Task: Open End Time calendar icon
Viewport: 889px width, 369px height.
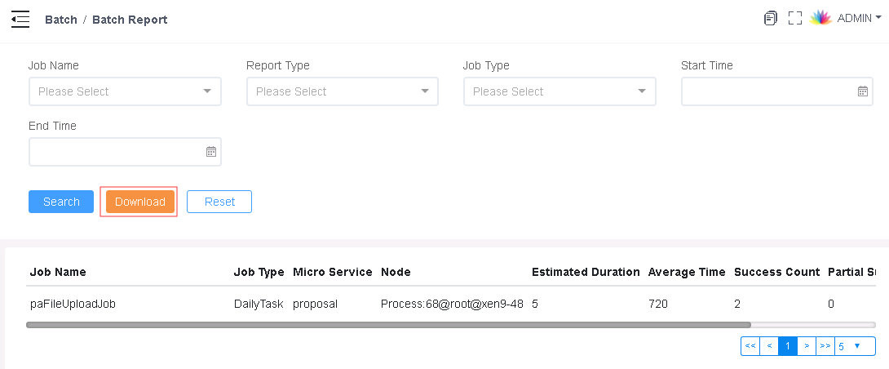Action: [210, 152]
